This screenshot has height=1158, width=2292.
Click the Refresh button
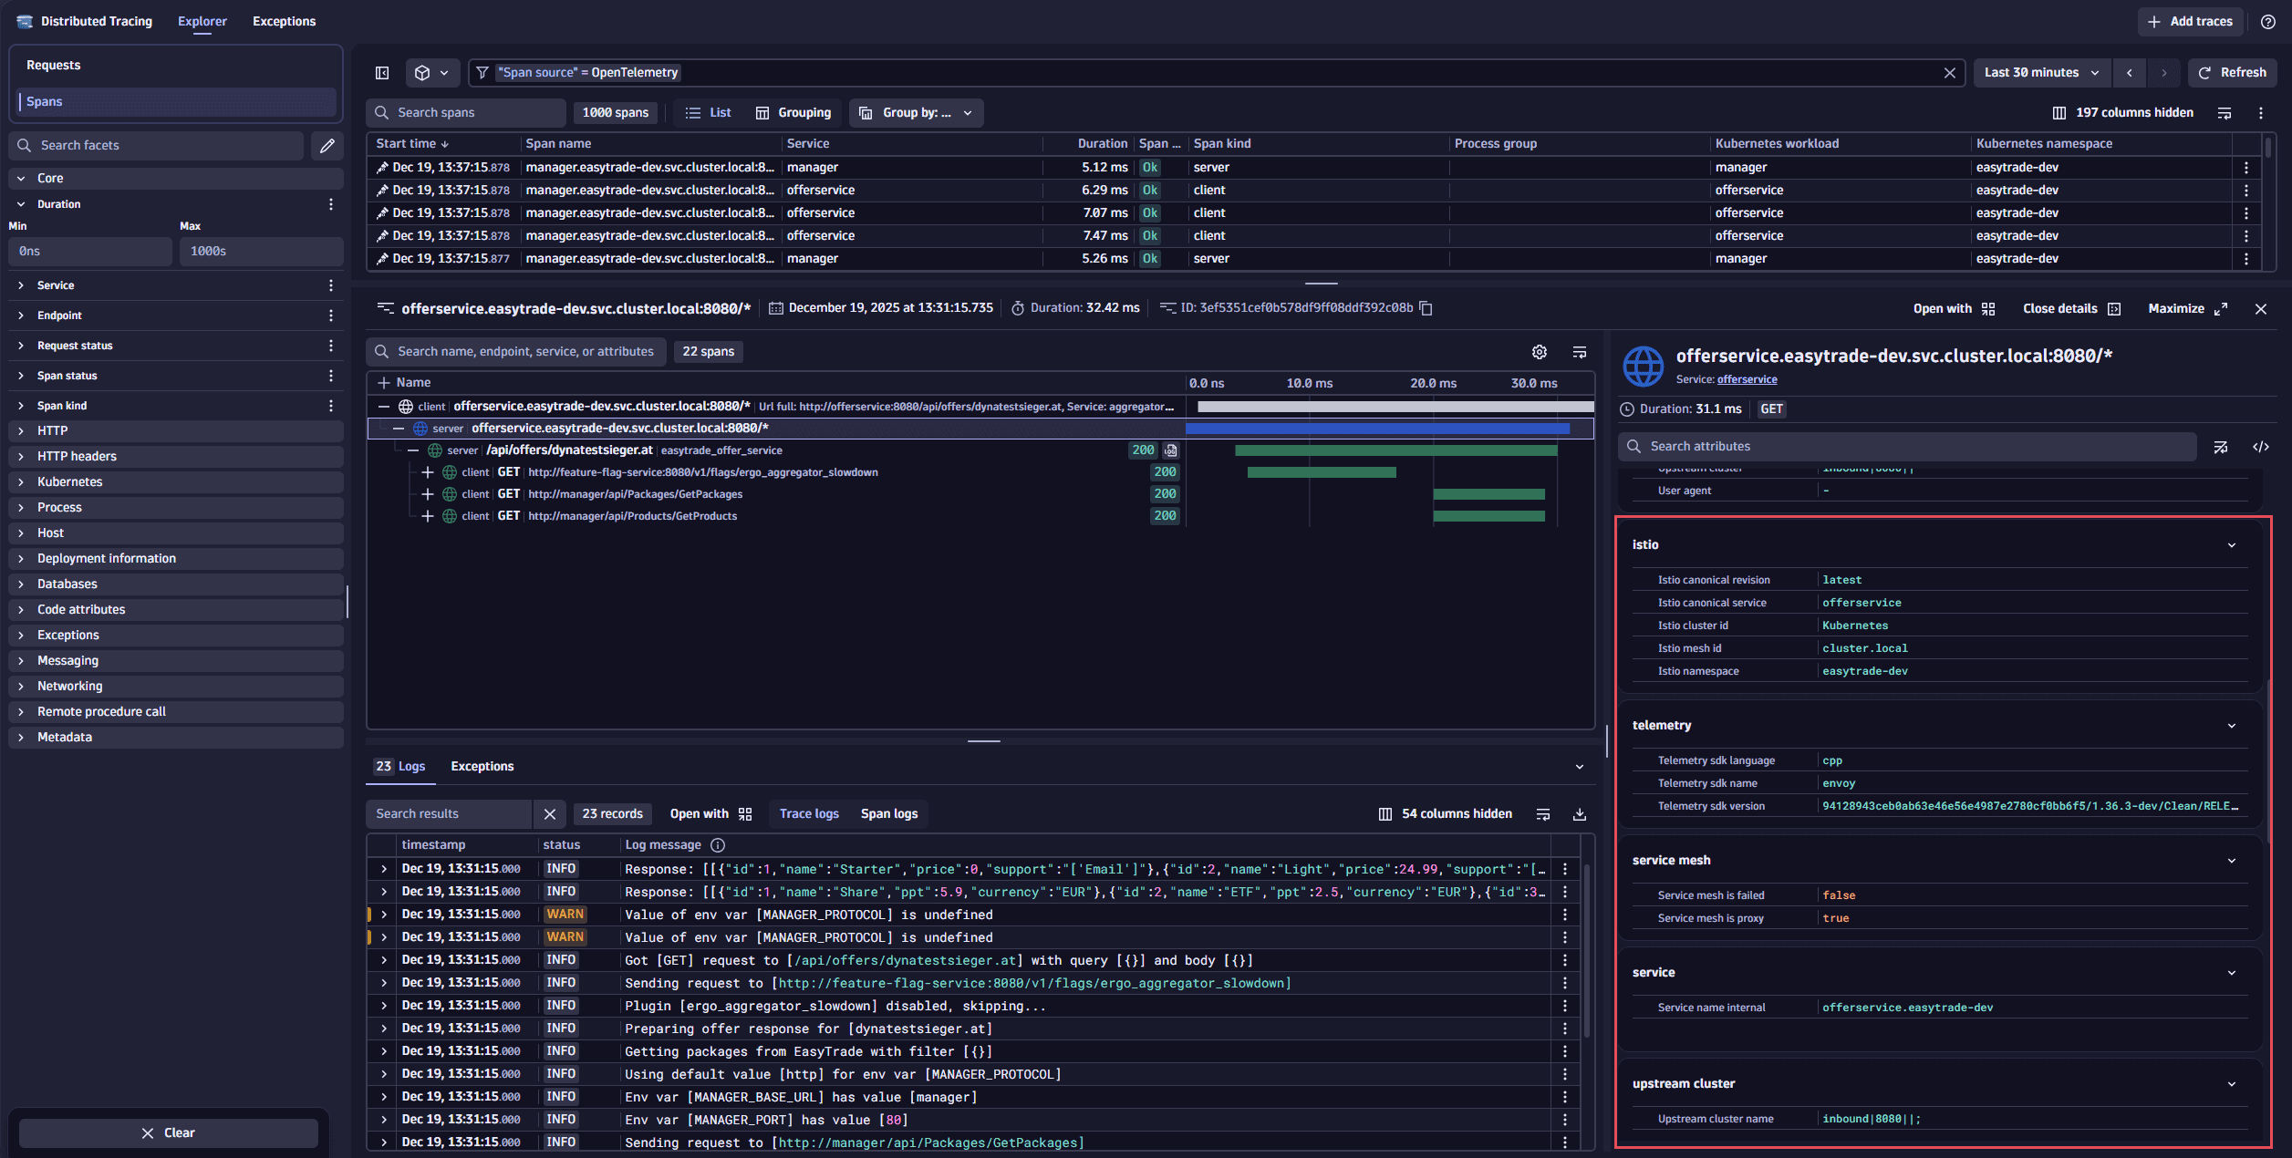[2232, 73]
